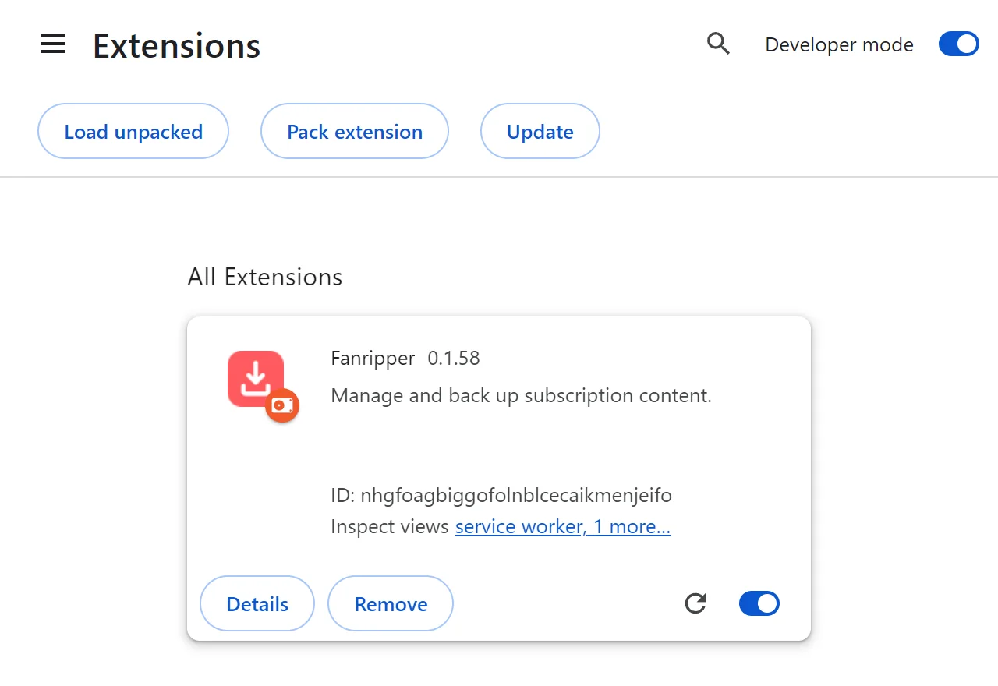The height and width of the screenshot is (686, 998).
Task: Click the Extensions page title
Action: (x=177, y=46)
